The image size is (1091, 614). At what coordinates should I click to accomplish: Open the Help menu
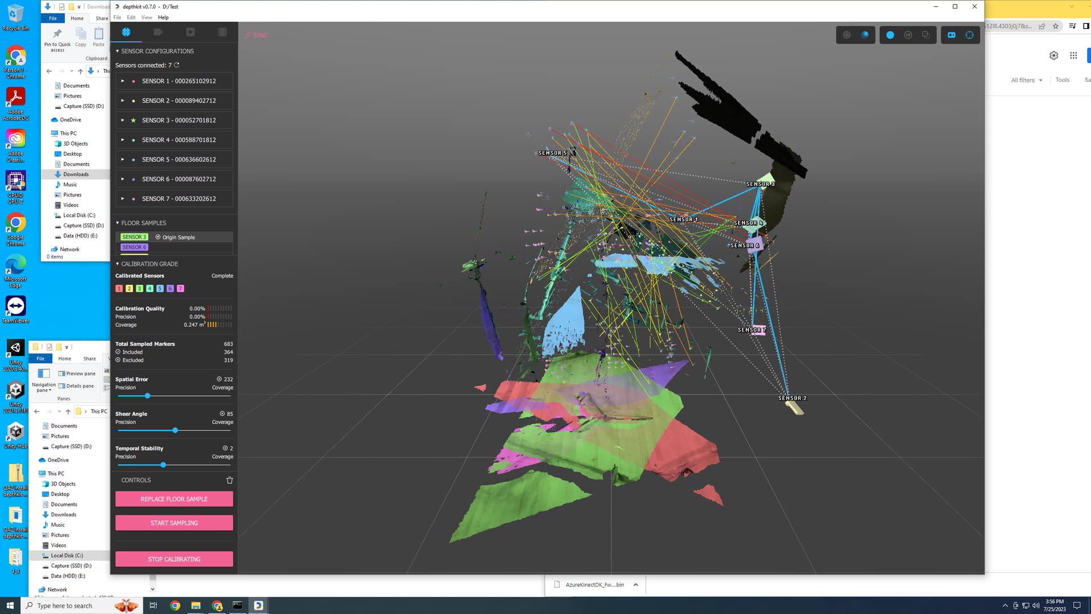(x=163, y=18)
